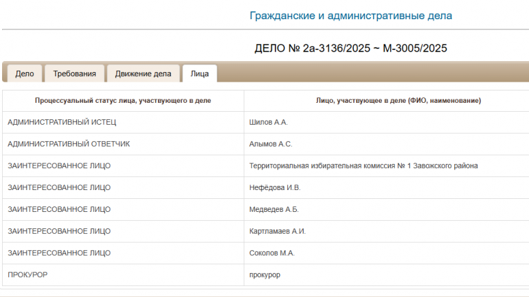Select the Движение дела tab

(x=143, y=73)
